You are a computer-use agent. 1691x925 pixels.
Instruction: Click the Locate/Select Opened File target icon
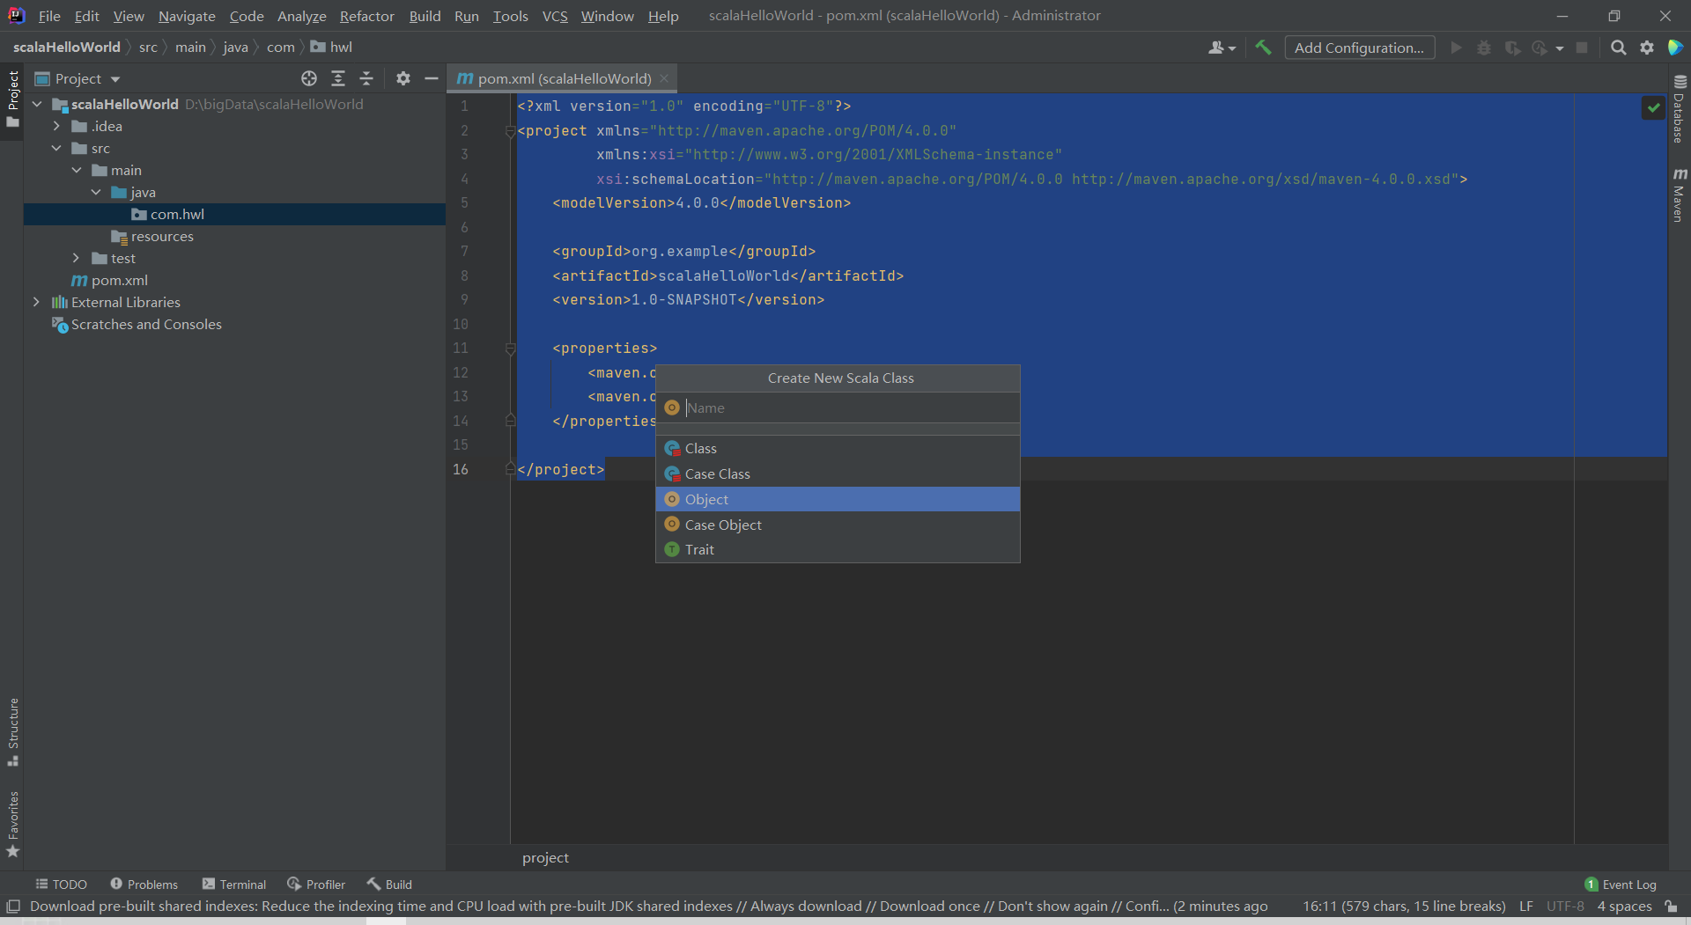309,78
